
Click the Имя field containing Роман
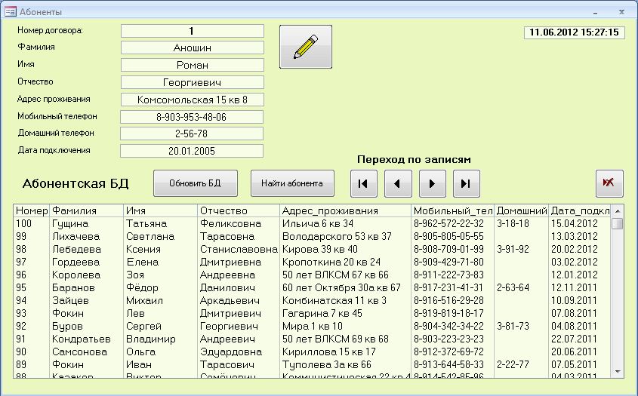click(x=192, y=65)
